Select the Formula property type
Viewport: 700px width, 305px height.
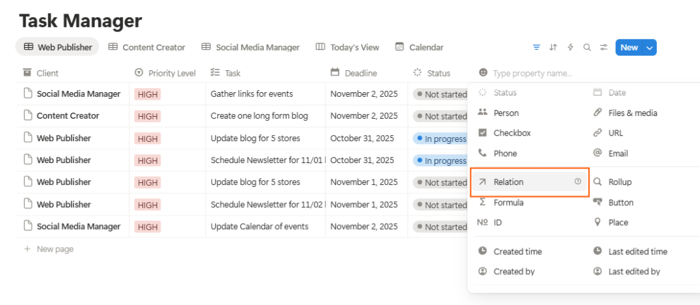[509, 203]
